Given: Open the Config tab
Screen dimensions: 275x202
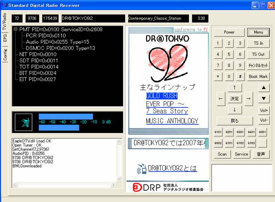Looking at the screenshot, I should point(5,55).
